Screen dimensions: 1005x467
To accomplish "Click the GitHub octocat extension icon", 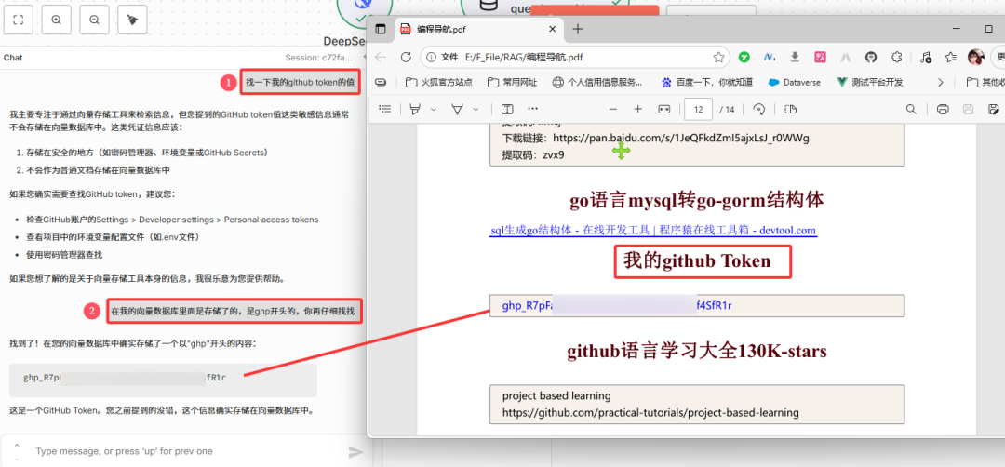I will [x=870, y=57].
